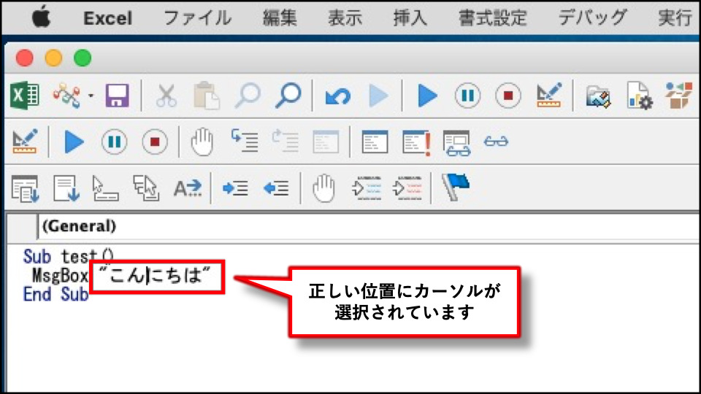Click the Excel view icon in toolbar
The height and width of the screenshot is (394, 701).
click(x=25, y=95)
